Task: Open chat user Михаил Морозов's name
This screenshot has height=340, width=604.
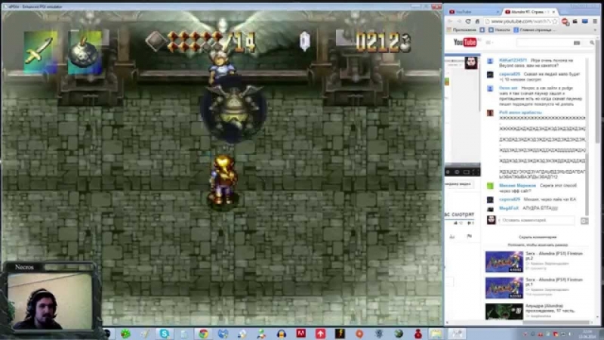Action: (x=517, y=185)
